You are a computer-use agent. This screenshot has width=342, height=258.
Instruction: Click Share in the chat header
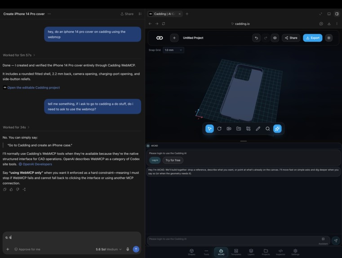pos(127,14)
